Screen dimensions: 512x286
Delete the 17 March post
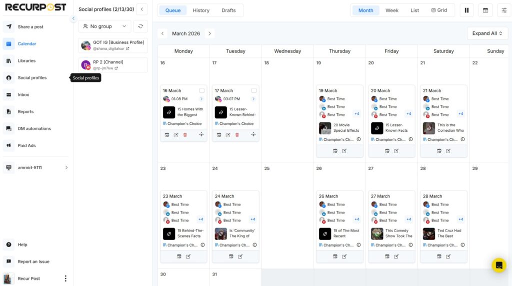point(237,135)
